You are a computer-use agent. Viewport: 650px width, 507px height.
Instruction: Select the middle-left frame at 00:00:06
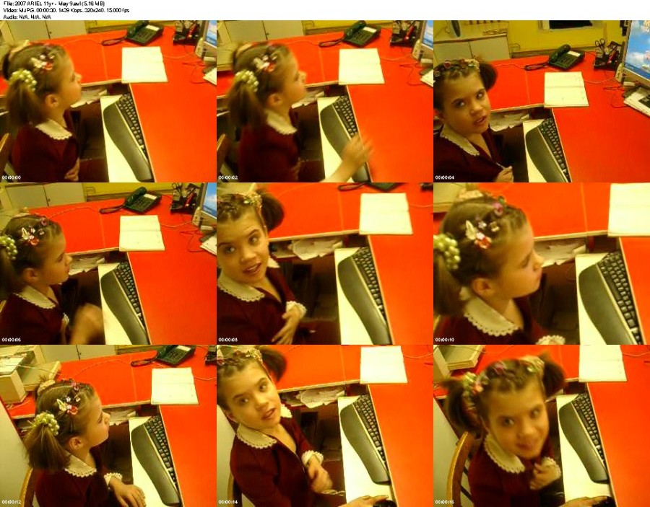click(108, 264)
